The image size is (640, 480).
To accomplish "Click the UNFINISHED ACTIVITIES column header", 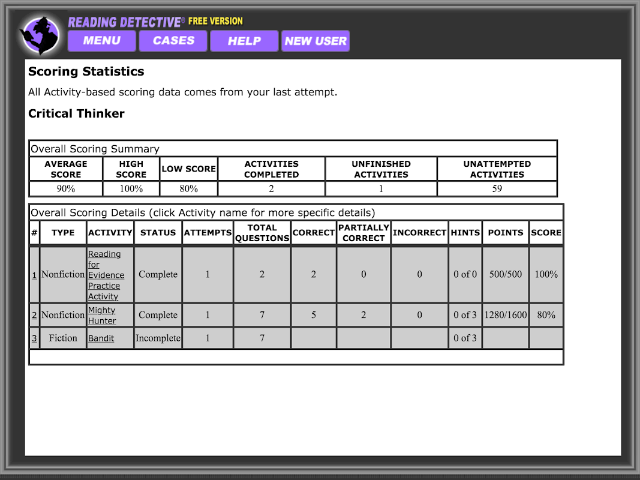I will tap(381, 169).
